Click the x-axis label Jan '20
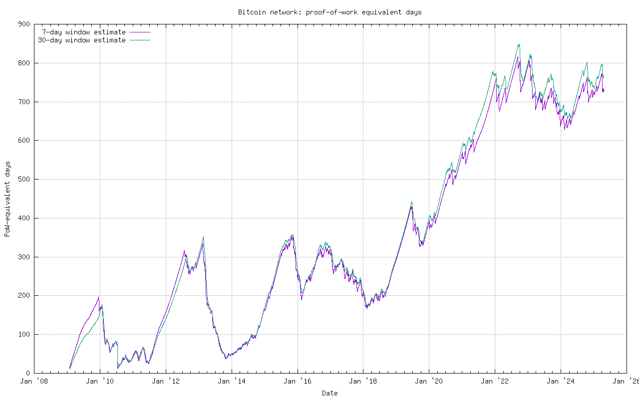 click(429, 382)
